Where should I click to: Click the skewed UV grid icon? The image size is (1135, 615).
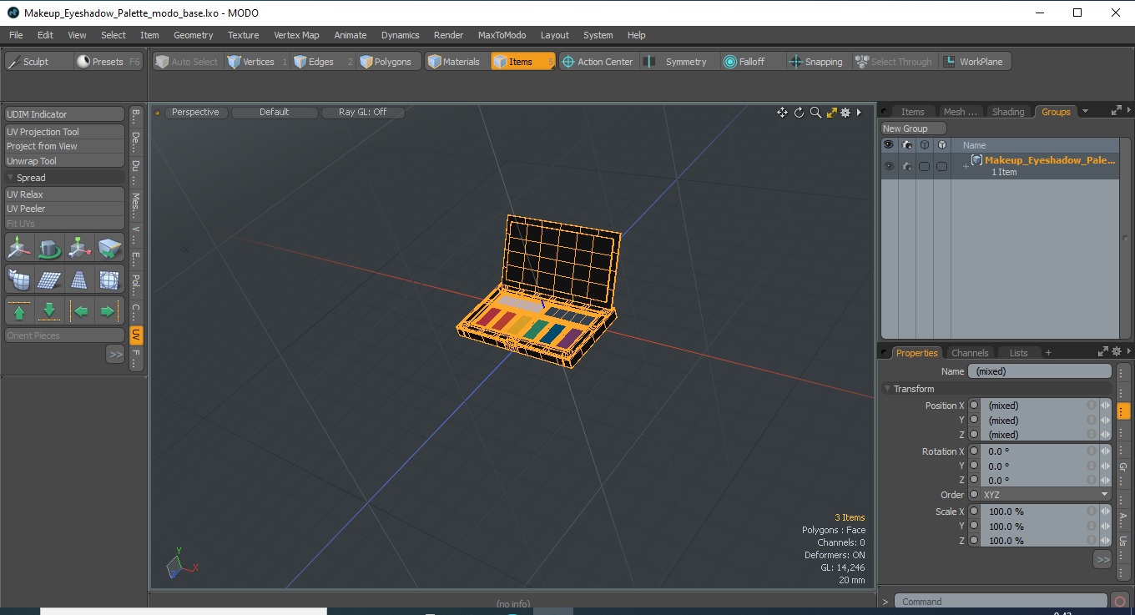point(49,280)
